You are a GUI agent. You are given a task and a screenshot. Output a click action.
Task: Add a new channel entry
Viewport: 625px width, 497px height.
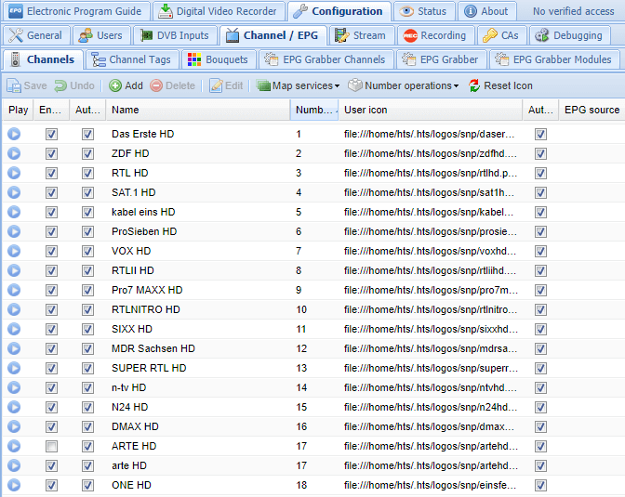(126, 85)
